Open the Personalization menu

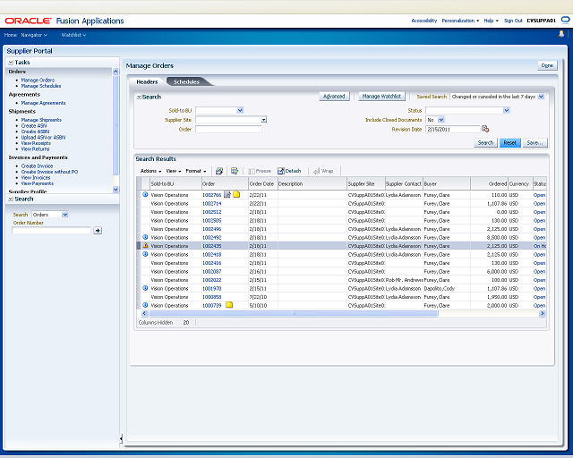click(x=460, y=21)
